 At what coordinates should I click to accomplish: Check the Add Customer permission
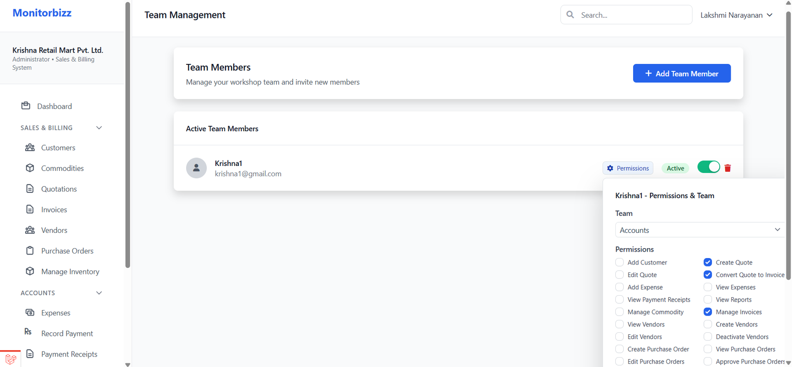pos(620,262)
